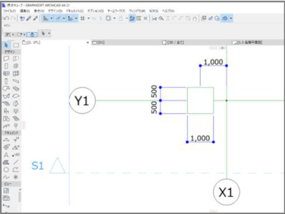Toggle the grid display hash icon

click(83, 18)
